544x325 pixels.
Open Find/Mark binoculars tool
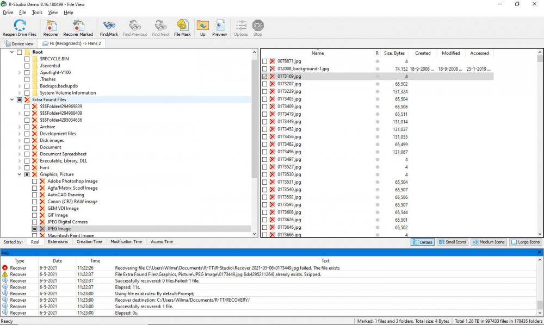click(108, 25)
